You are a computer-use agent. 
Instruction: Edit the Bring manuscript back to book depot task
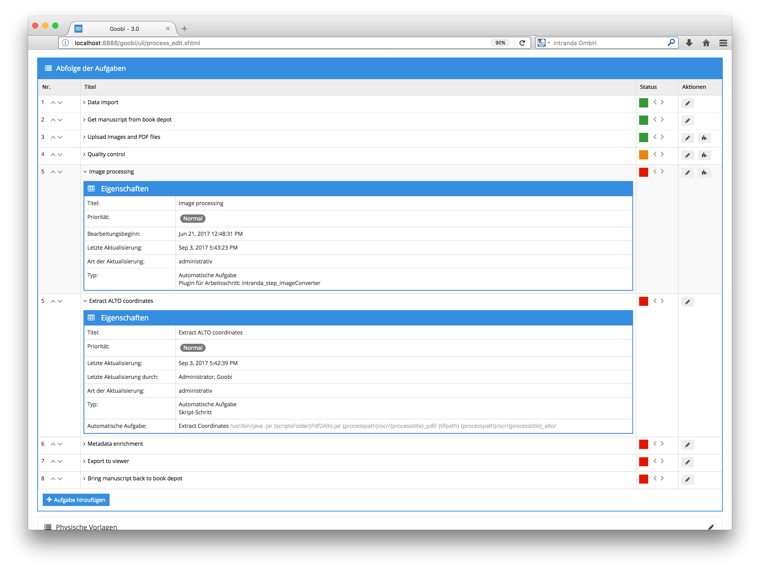point(687,479)
